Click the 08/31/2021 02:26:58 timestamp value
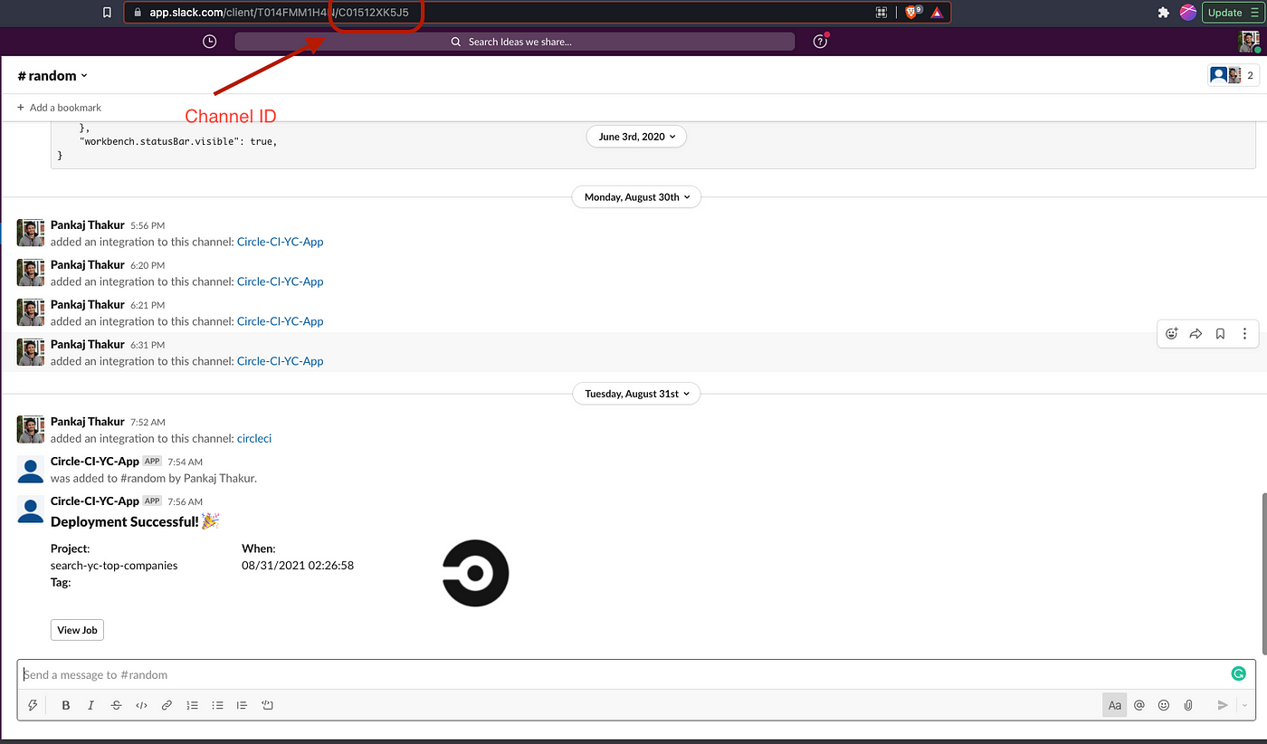Viewport: 1267px width, 744px height. (298, 566)
